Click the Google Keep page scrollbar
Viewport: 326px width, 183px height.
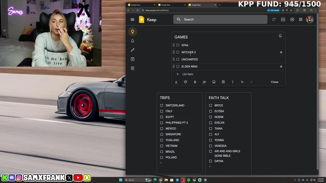[x=317, y=91]
